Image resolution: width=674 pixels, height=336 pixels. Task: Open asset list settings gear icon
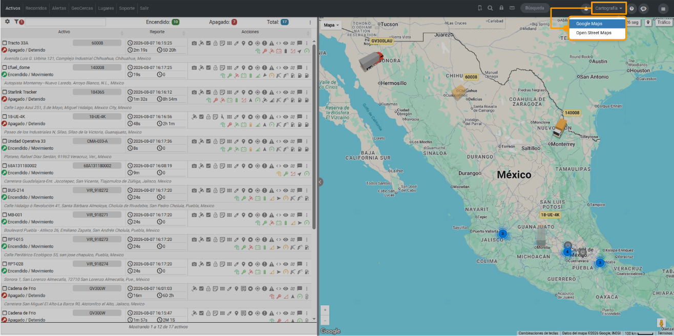coord(7,21)
